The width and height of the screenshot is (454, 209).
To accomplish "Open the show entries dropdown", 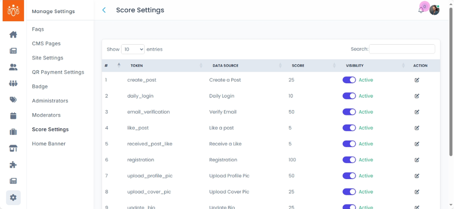I will coord(133,49).
